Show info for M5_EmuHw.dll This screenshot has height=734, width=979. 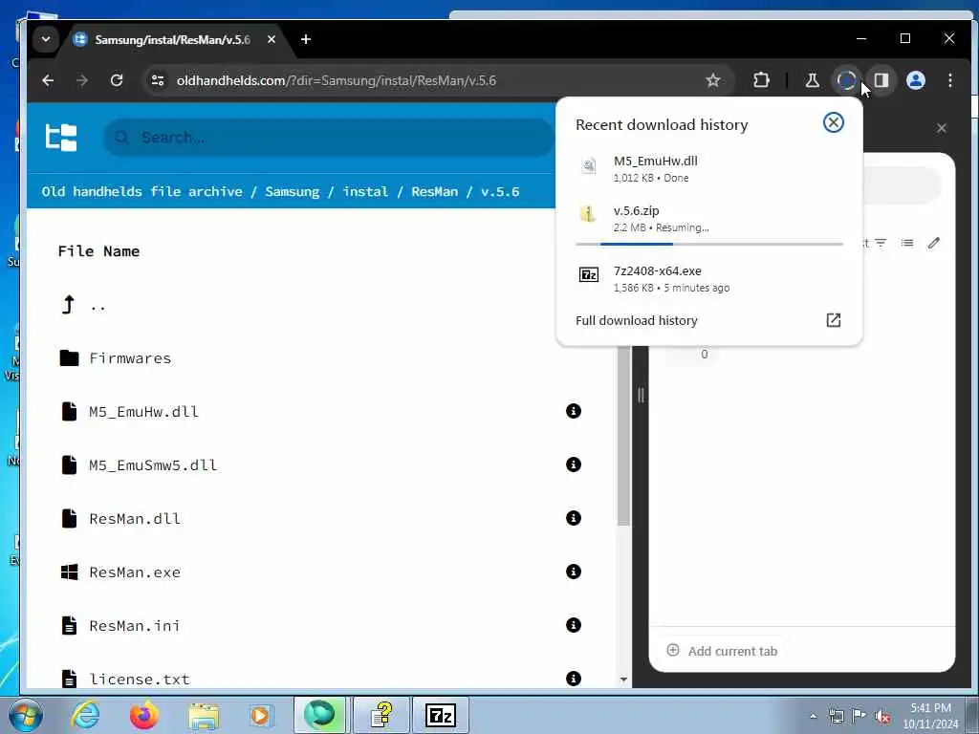(x=574, y=411)
